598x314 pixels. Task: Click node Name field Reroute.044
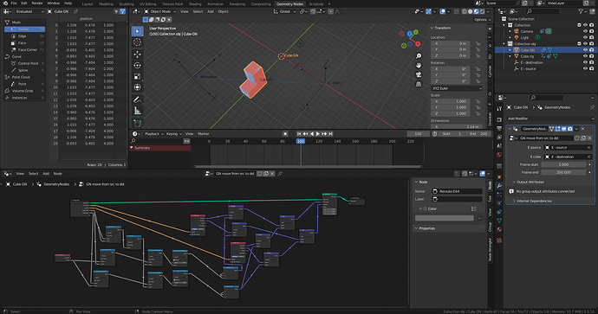[457, 191]
